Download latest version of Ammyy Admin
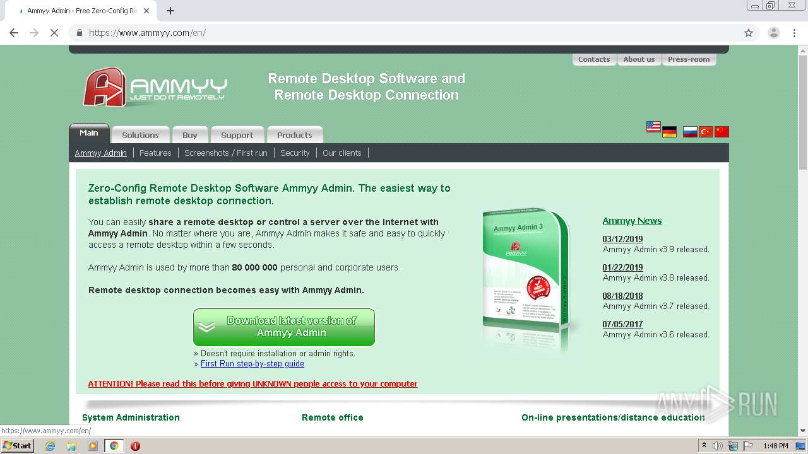This screenshot has height=454, width=808. coord(284,327)
